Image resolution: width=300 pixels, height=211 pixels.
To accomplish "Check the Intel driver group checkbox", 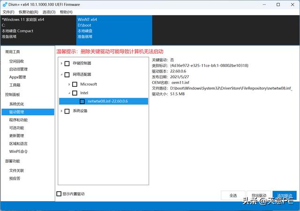I will [x=75, y=93].
